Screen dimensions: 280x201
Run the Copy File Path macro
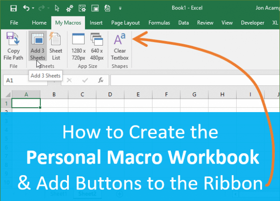click(13, 47)
